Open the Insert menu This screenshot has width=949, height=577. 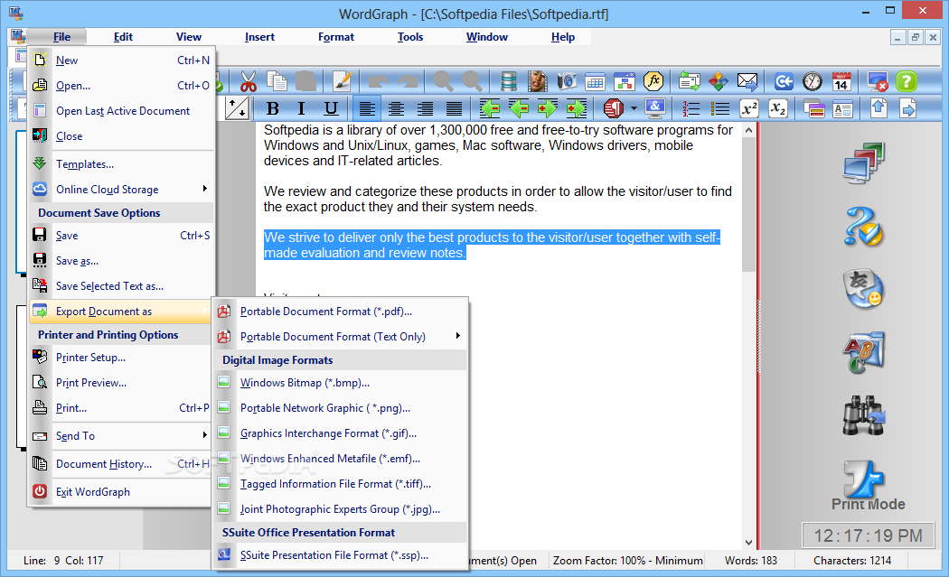pos(259,37)
